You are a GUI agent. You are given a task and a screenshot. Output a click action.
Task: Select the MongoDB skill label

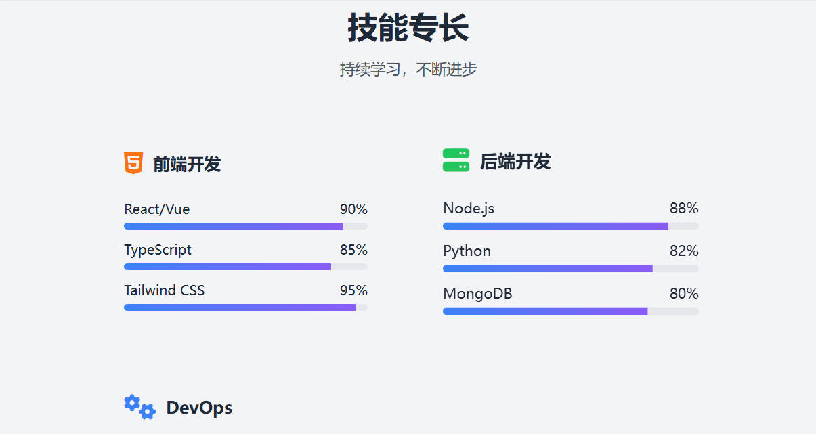pyautogui.click(x=477, y=294)
